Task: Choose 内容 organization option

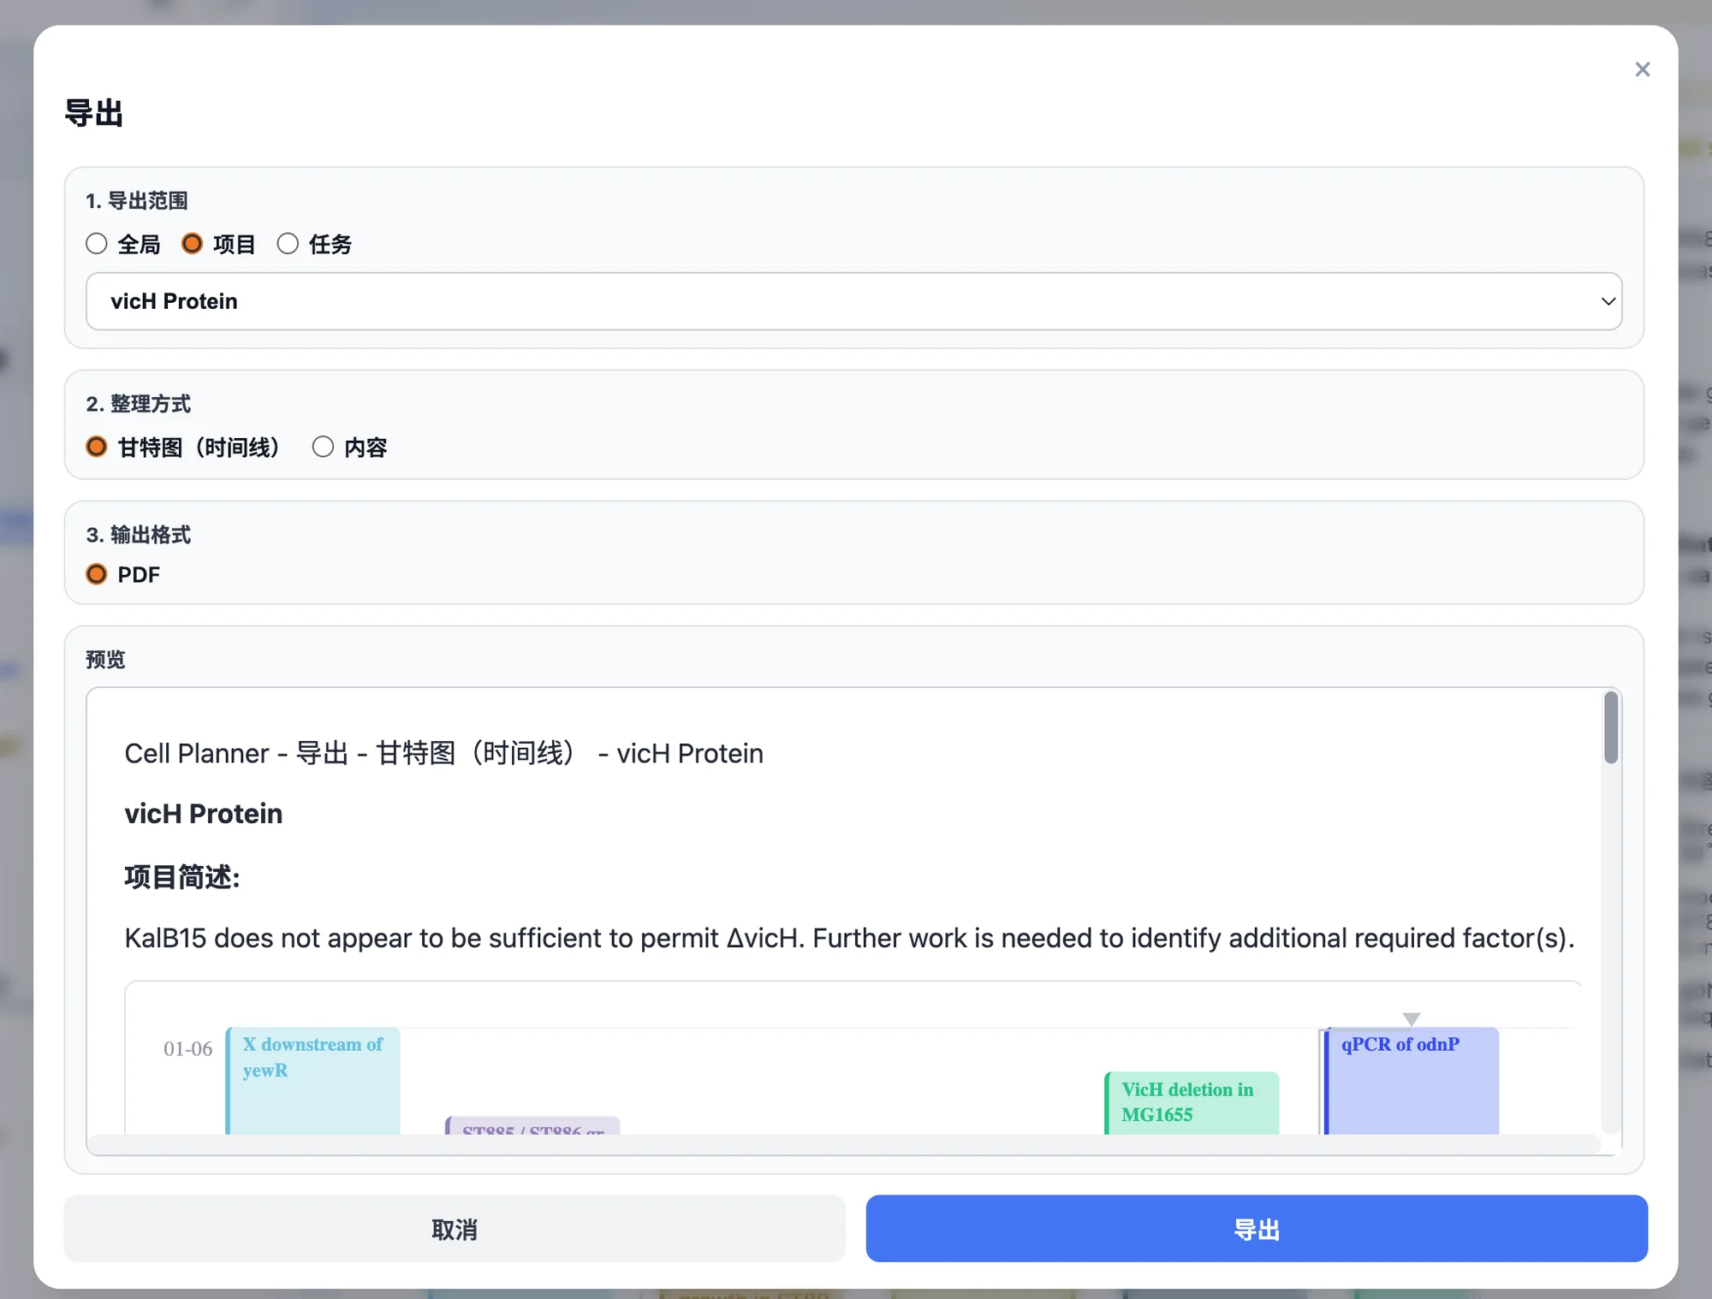Action: click(323, 447)
